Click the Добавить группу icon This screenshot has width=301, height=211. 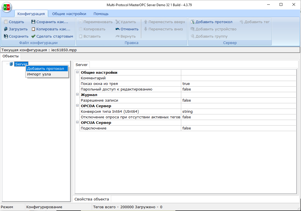193,36
